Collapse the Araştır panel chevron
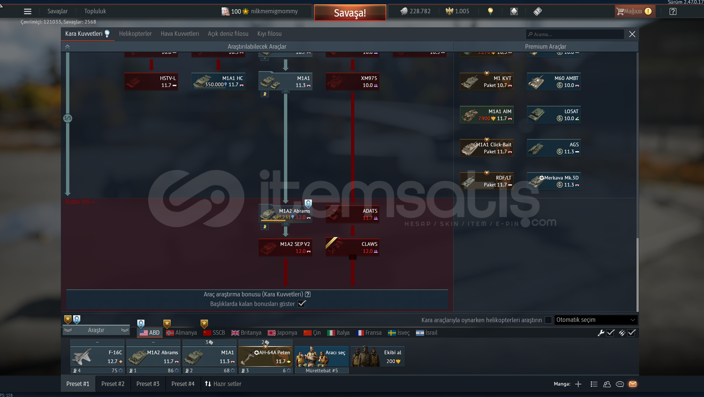Image resolution: width=704 pixels, height=397 pixels. point(68,330)
